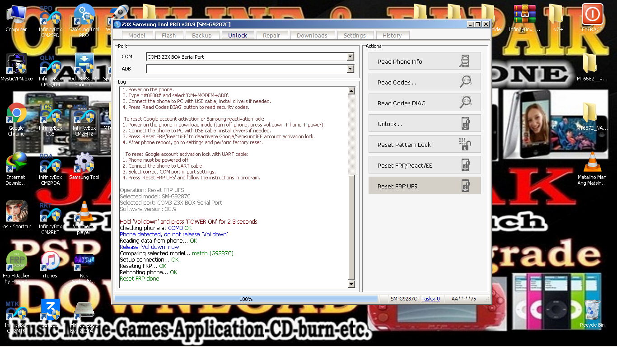Open the MT6572_NA folder on desktop
Image resolution: width=617 pixels, height=347 pixels.
pyautogui.click(x=592, y=117)
